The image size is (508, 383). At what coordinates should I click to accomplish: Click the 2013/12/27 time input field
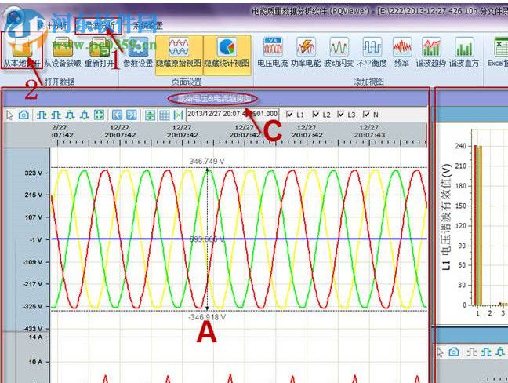coord(233,114)
